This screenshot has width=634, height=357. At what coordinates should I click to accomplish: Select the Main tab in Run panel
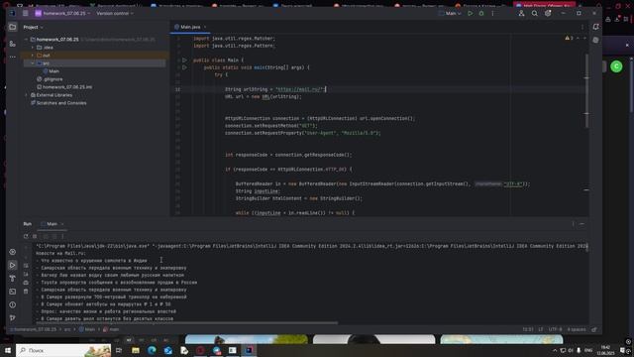(x=53, y=224)
